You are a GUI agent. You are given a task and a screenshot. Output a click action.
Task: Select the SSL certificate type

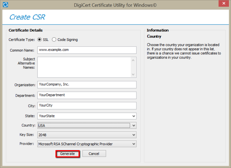click(40, 40)
